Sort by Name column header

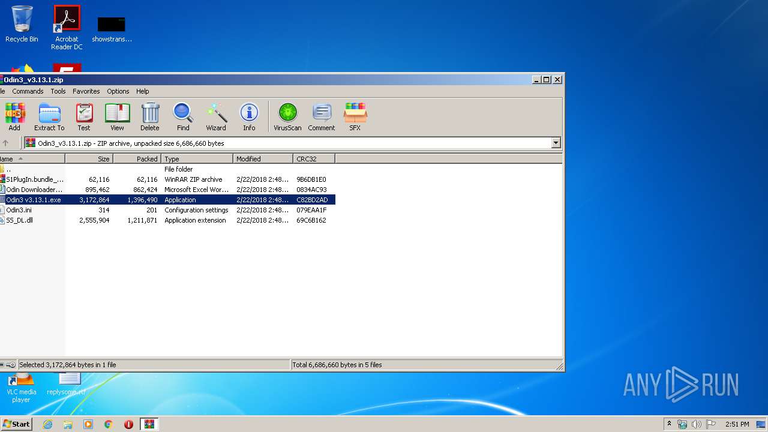coord(32,159)
